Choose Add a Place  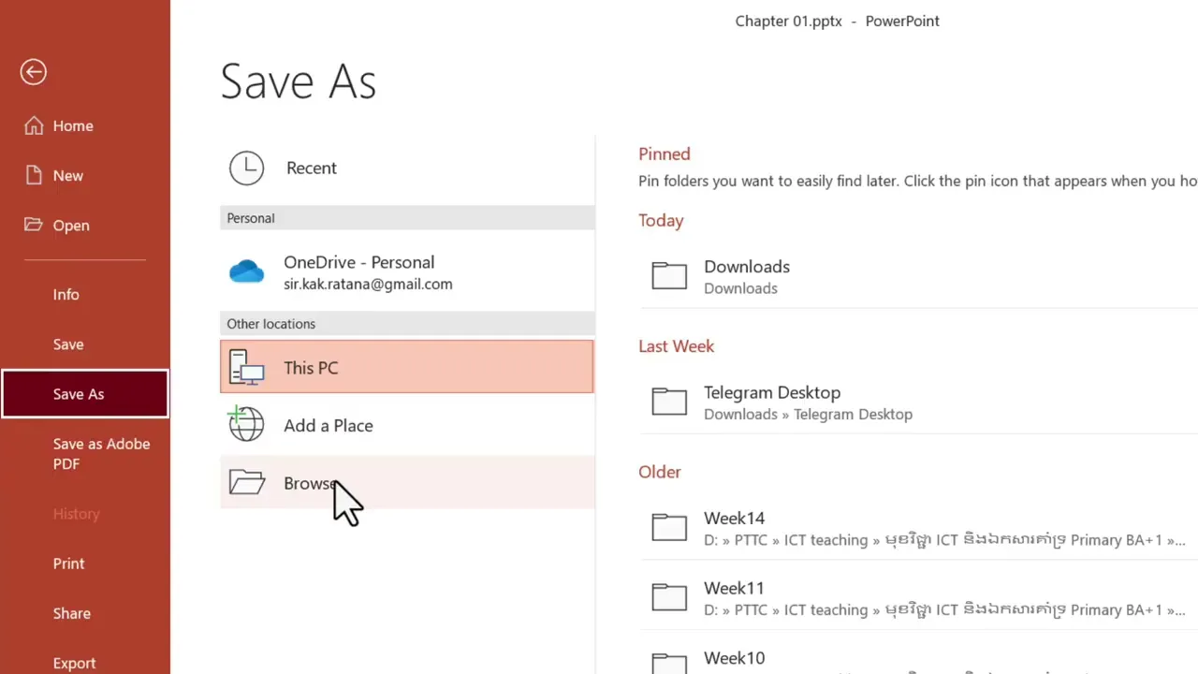pyautogui.click(x=407, y=425)
